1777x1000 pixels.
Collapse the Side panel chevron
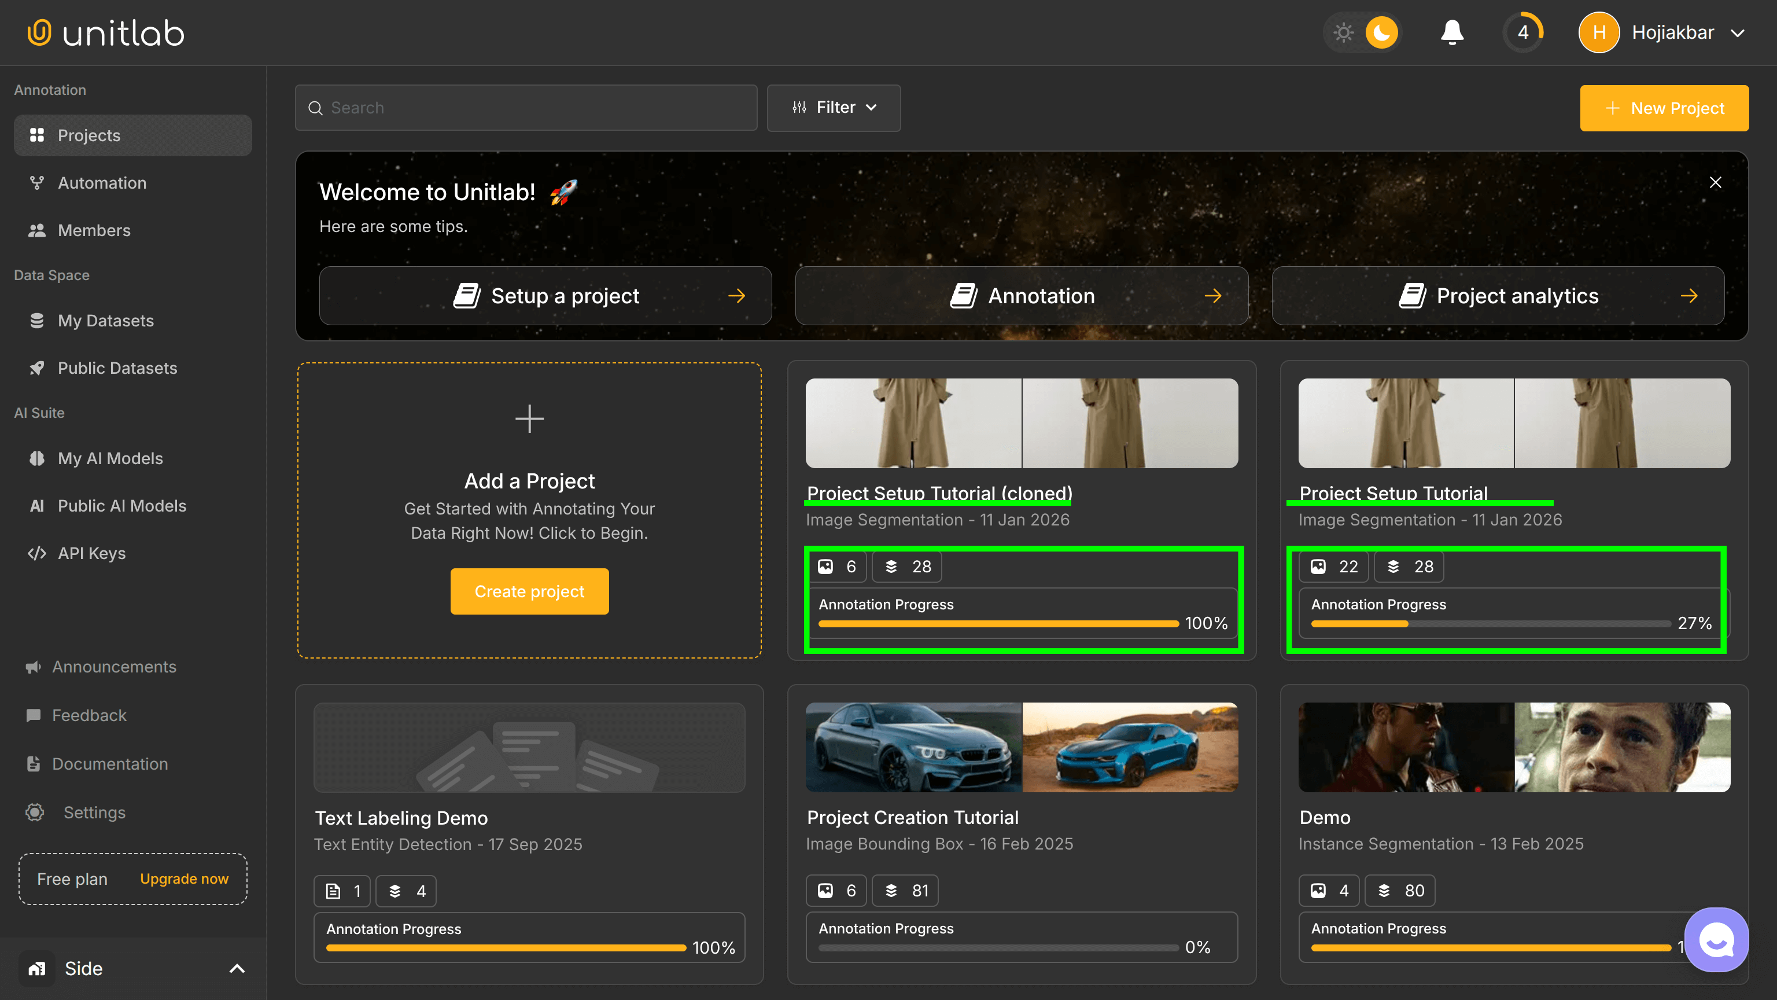(237, 968)
